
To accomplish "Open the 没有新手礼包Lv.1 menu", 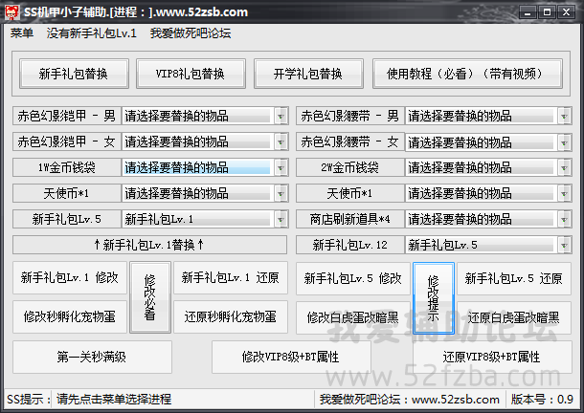I will [92, 33].
